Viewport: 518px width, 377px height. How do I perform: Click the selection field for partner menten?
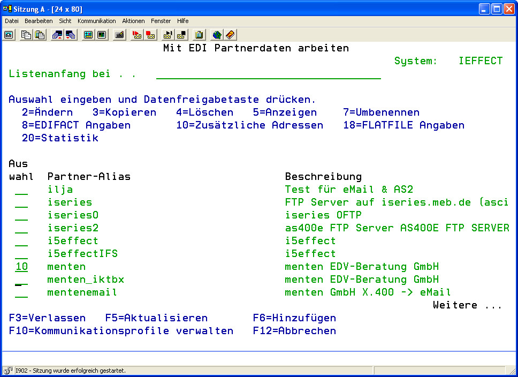pos(21,267)
